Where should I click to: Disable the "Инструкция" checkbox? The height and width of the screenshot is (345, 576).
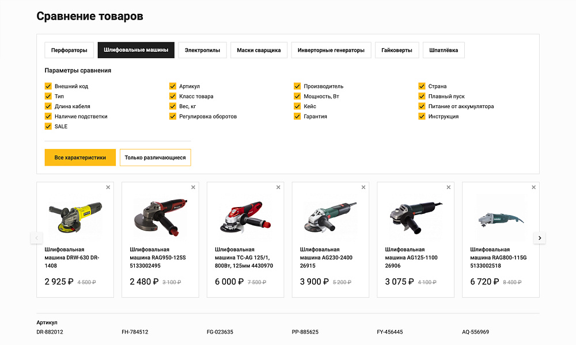[x=422, y=116]
